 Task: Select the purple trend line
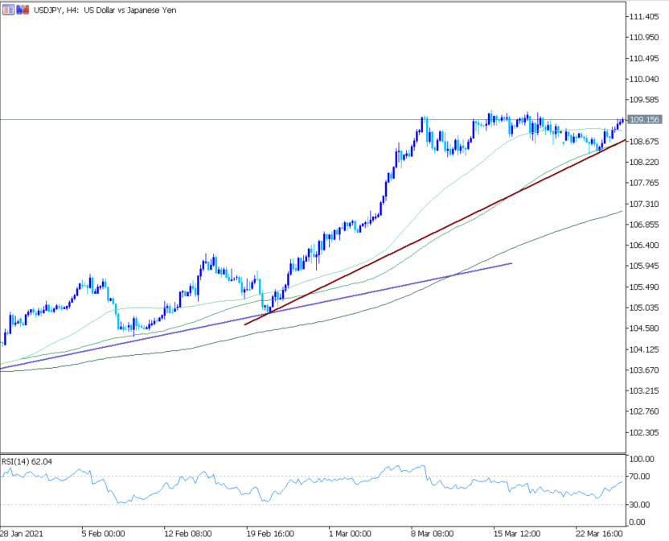(x=161, y=335)
